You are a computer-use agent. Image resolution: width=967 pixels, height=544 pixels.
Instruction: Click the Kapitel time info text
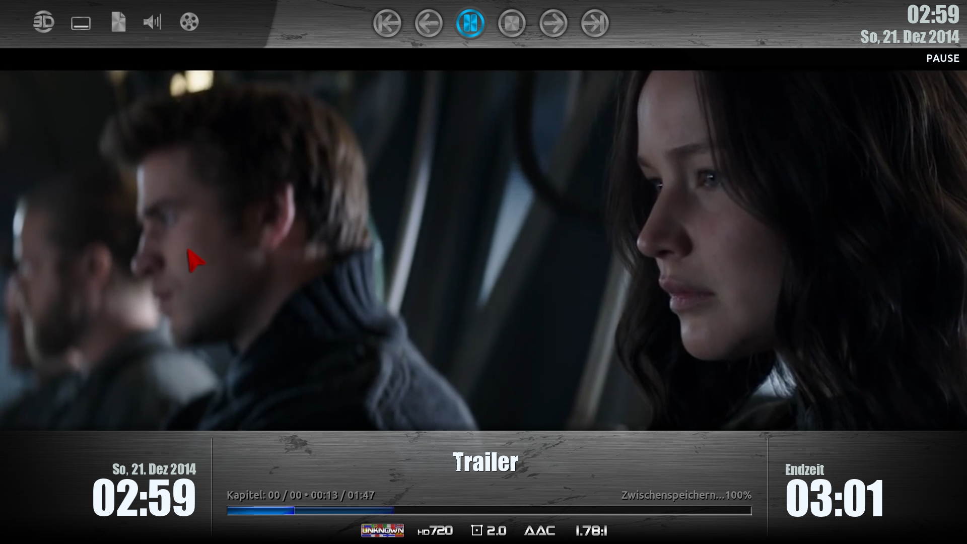pyautogui.click(x=301, y=495)
